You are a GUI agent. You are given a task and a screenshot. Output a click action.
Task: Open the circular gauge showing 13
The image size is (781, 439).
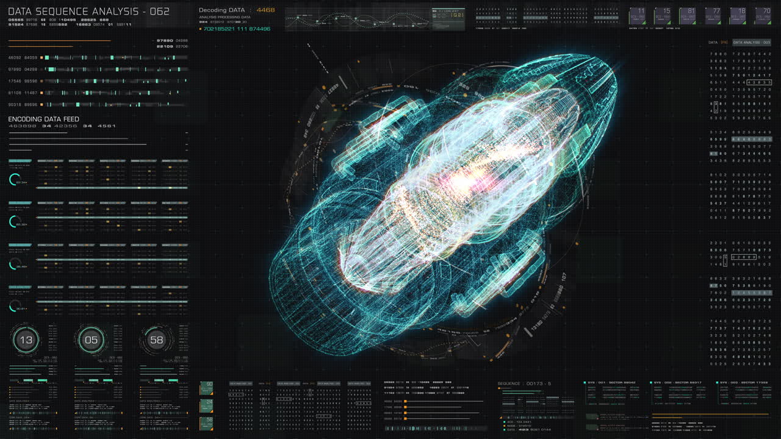click(x=24, y=340)
